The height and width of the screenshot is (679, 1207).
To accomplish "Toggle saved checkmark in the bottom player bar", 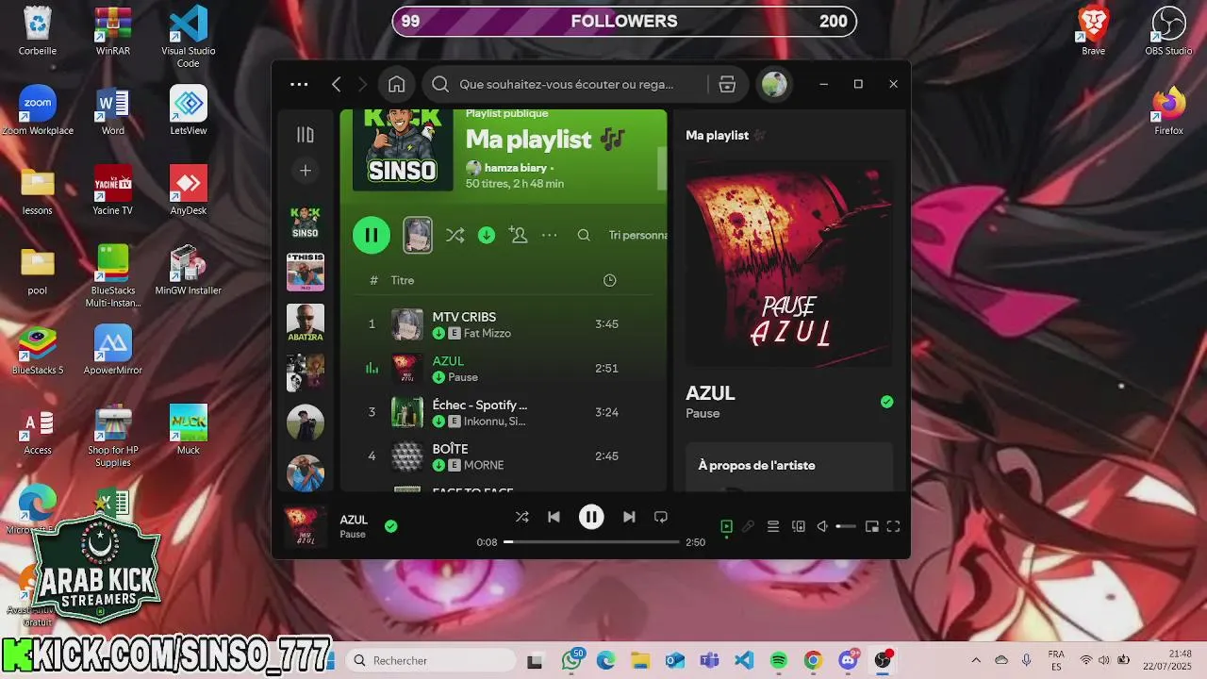I will pyautogui.click(x=390, y=526).
